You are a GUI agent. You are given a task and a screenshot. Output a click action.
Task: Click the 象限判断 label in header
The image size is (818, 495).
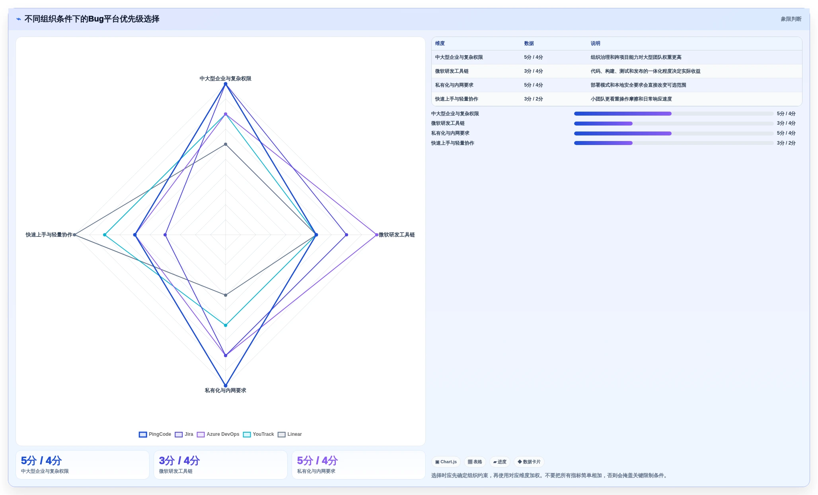[x=791, y=19]
